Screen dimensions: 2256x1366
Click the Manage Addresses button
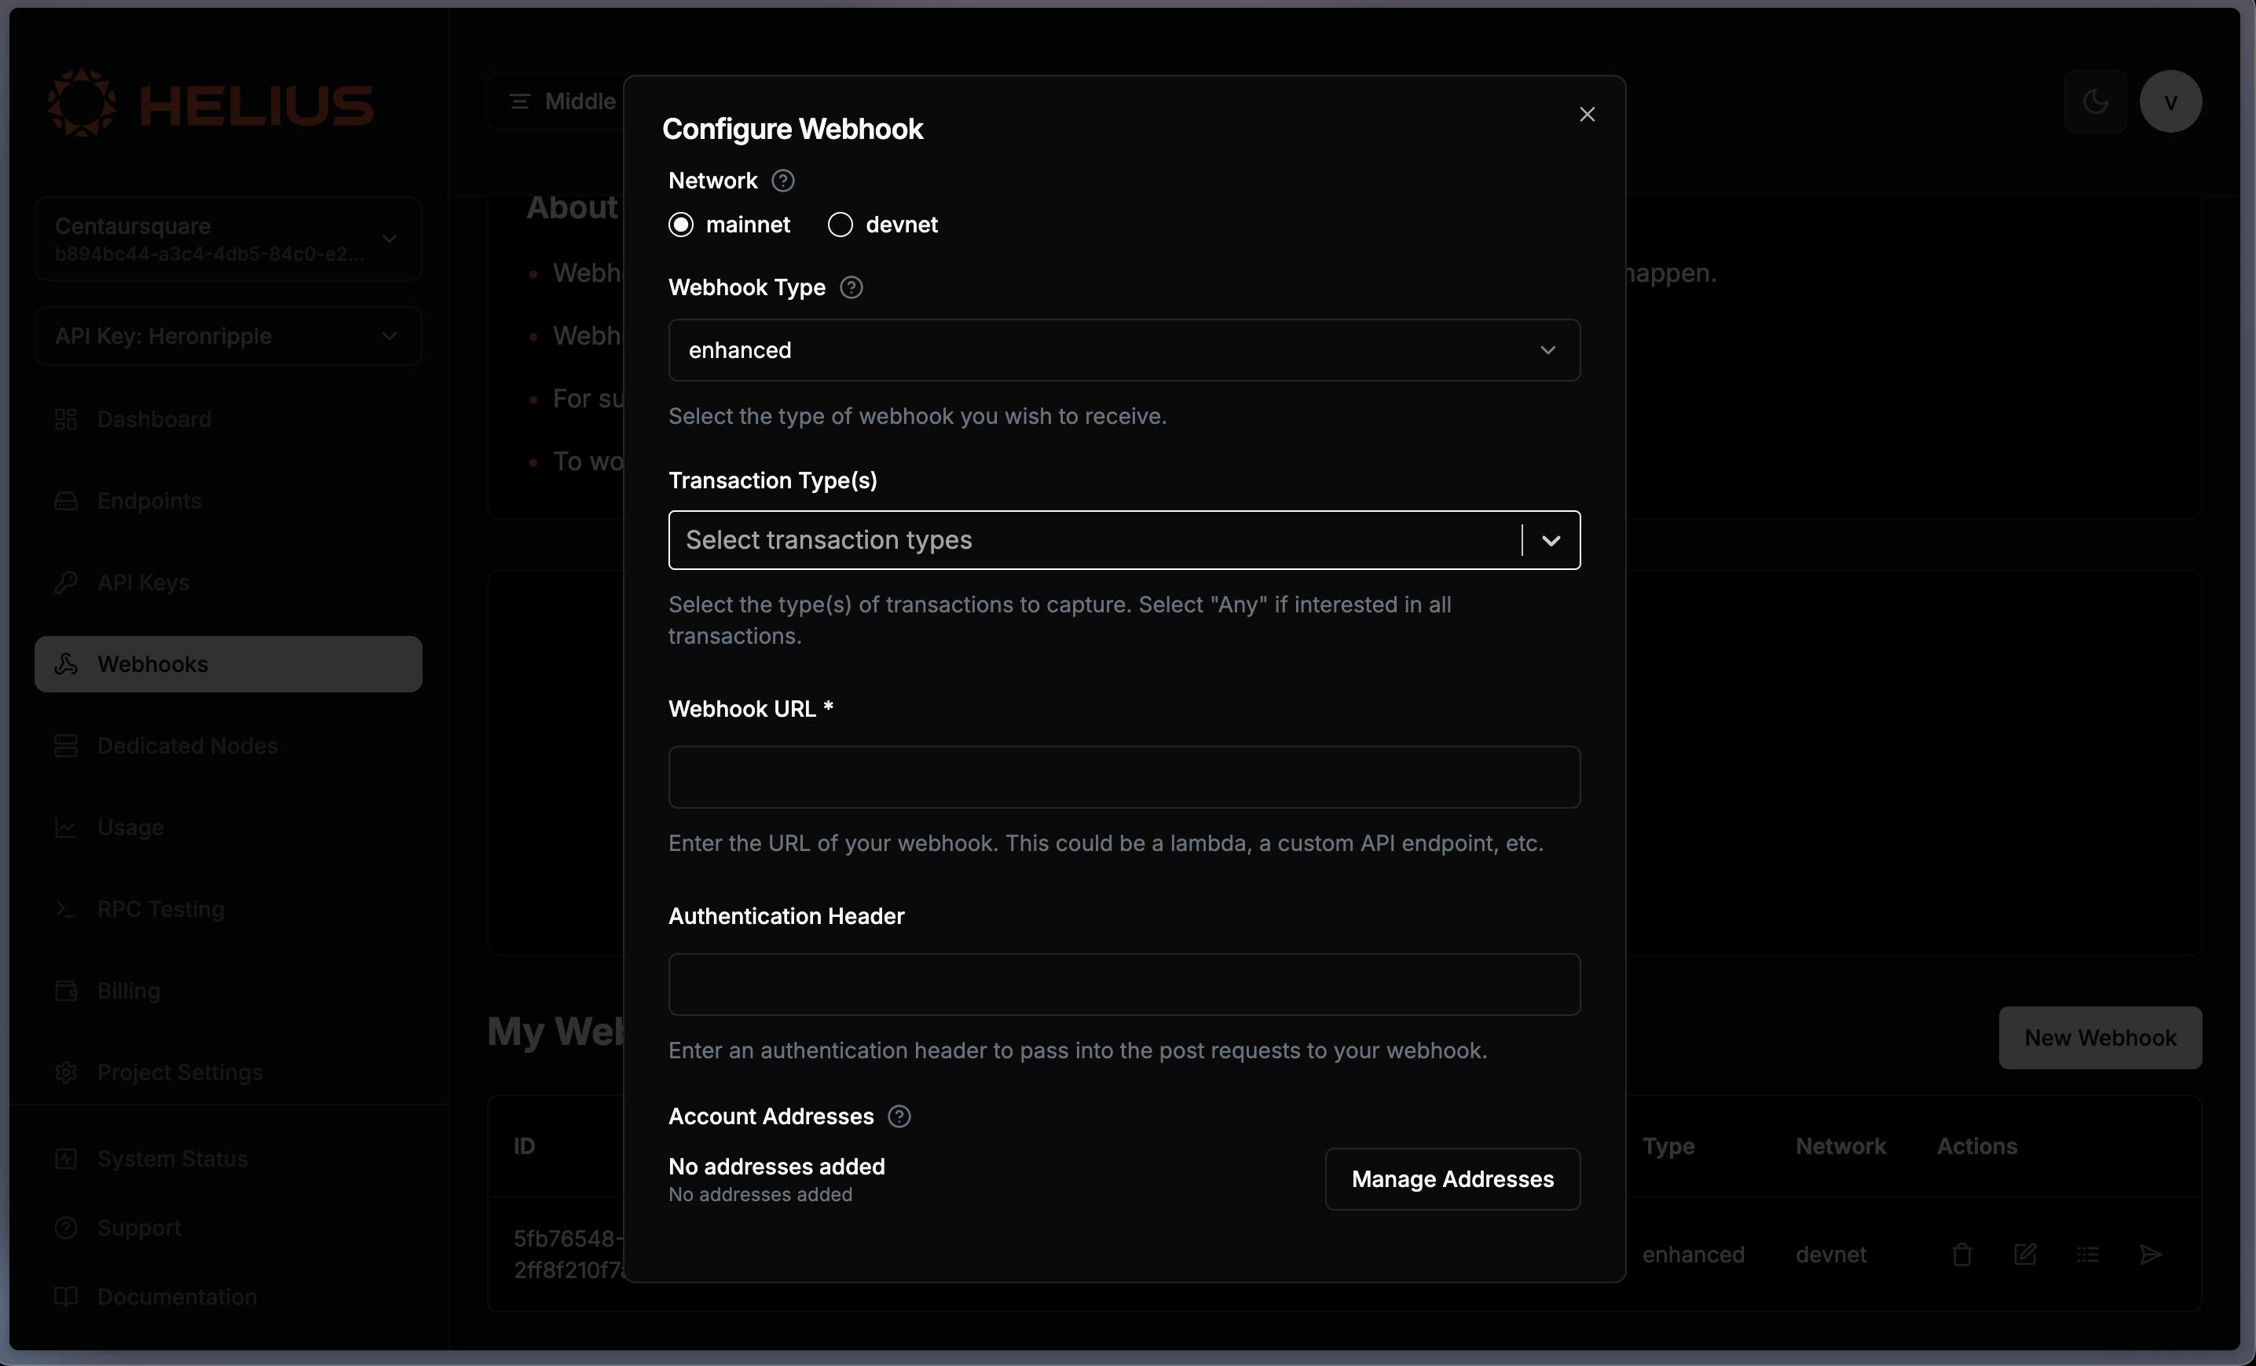coord(1452,1178)
